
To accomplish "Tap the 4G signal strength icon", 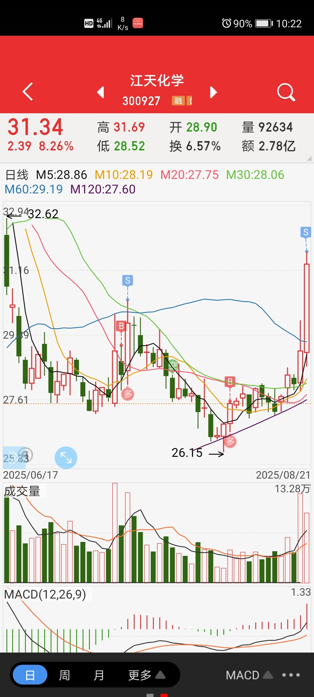I will [x=104, y=23].
